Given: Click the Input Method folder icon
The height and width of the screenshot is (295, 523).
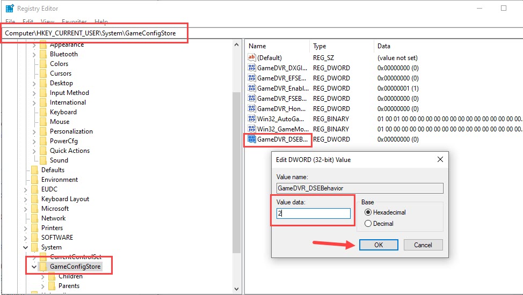Looking at the screenshot, I should [x=43, y=93].
